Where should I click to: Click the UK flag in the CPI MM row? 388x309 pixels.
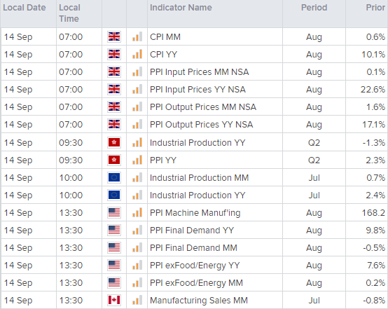click(114, 37)
